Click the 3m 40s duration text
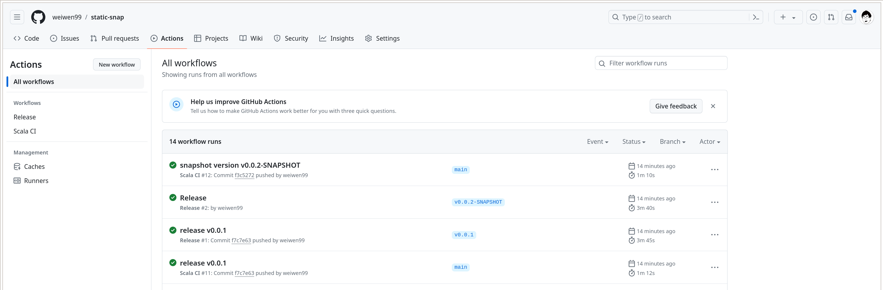The image size is (883, 290). pyautogui.click(x=646, y=208)
